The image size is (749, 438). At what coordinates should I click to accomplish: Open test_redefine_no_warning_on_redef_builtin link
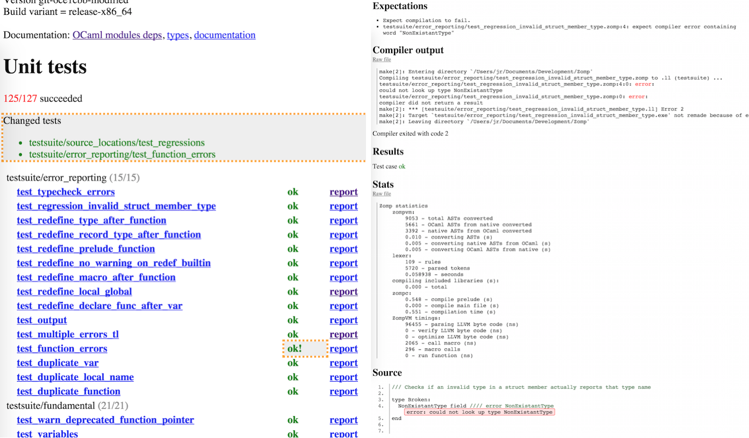[114, 263]
